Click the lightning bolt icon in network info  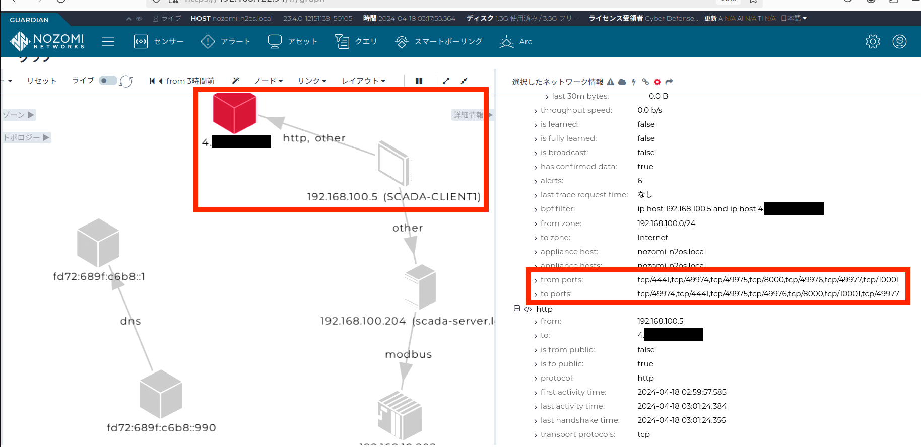coord(634,82)
